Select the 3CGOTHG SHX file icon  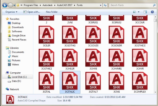[70, 35]
